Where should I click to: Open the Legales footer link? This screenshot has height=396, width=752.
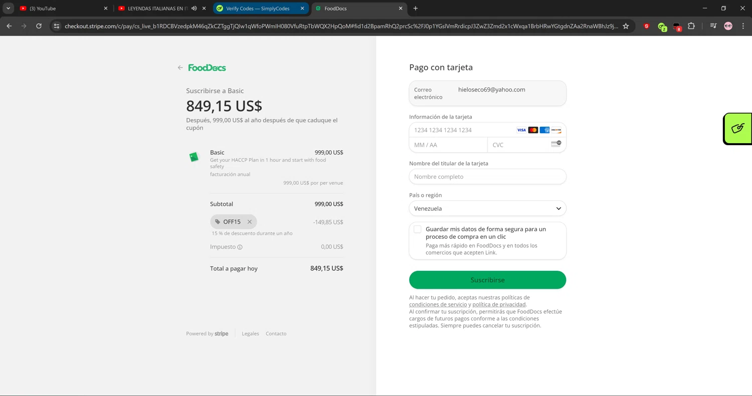[x=250, y=333]
